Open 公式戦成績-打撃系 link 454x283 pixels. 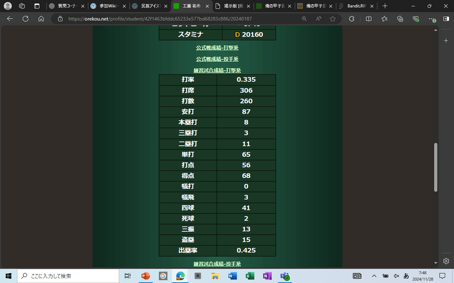tap(217, 48)
